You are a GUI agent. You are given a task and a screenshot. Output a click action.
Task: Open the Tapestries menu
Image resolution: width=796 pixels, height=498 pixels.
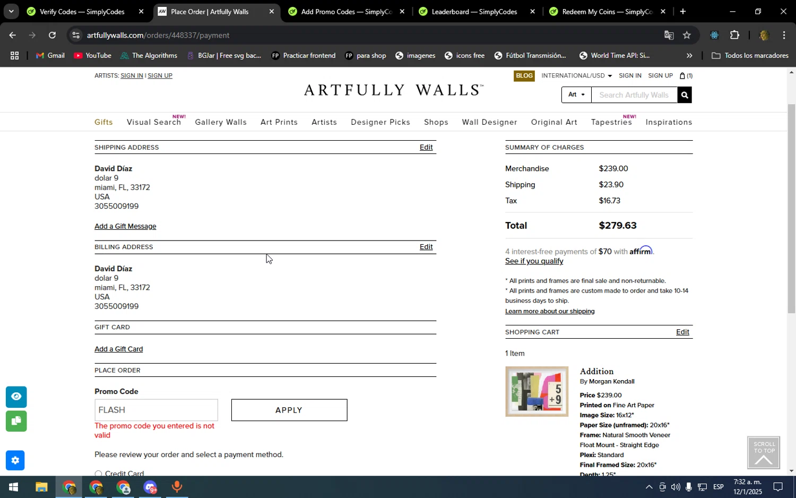[x=611, y=122]
